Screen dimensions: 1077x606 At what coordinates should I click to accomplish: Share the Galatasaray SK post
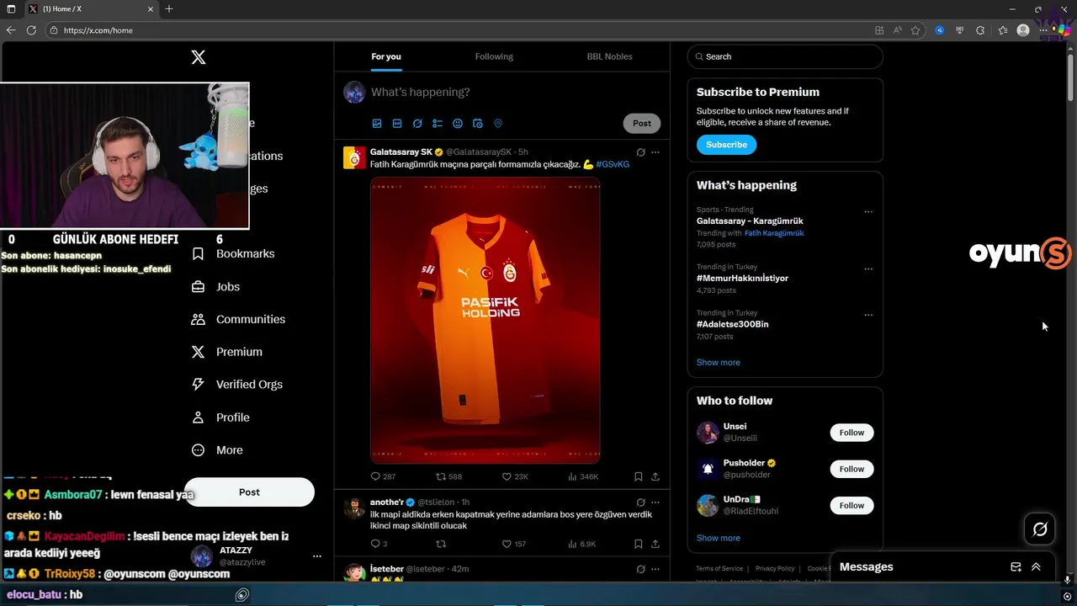click(x=655, y=476)
